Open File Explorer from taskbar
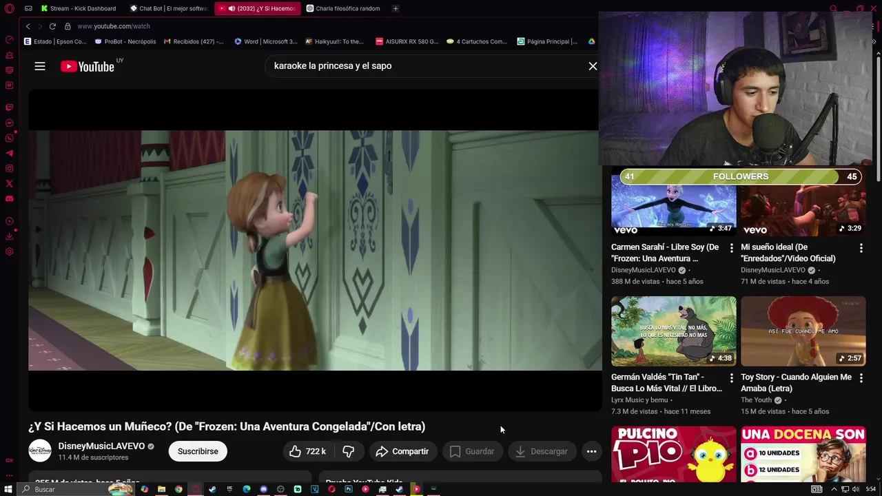882x496 pixels. [161, 489]
